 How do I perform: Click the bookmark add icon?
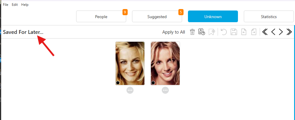pyautogui.click(x=212, y=32)
